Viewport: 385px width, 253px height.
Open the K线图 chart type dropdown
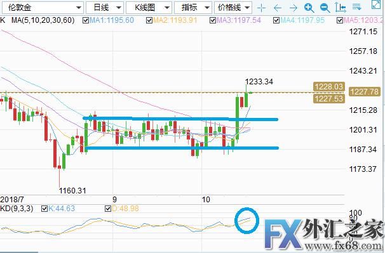point(149,8)
